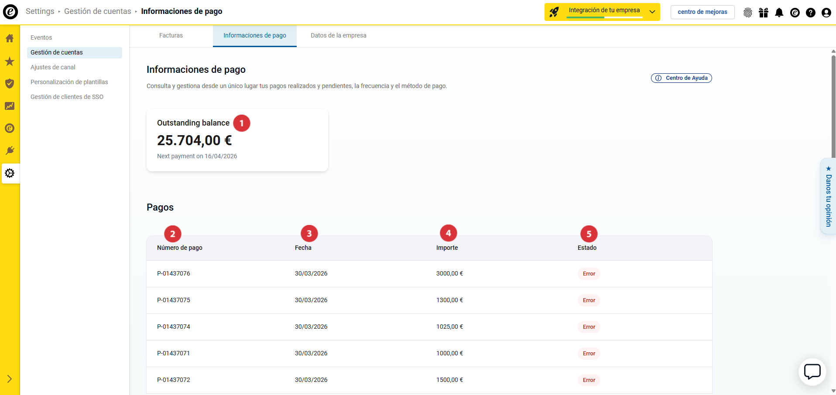
Task: Expand the Integración de tu empresa dropdown
Action: coord(652,12)
